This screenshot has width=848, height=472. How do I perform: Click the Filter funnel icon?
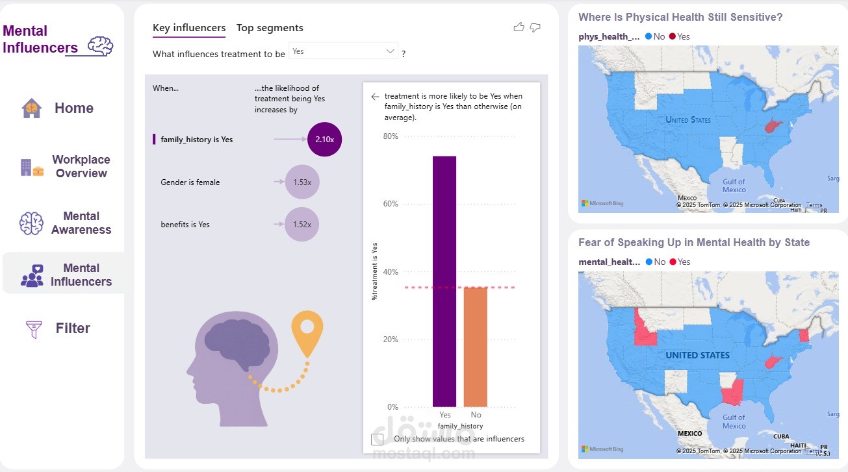[x=32, y=329]
